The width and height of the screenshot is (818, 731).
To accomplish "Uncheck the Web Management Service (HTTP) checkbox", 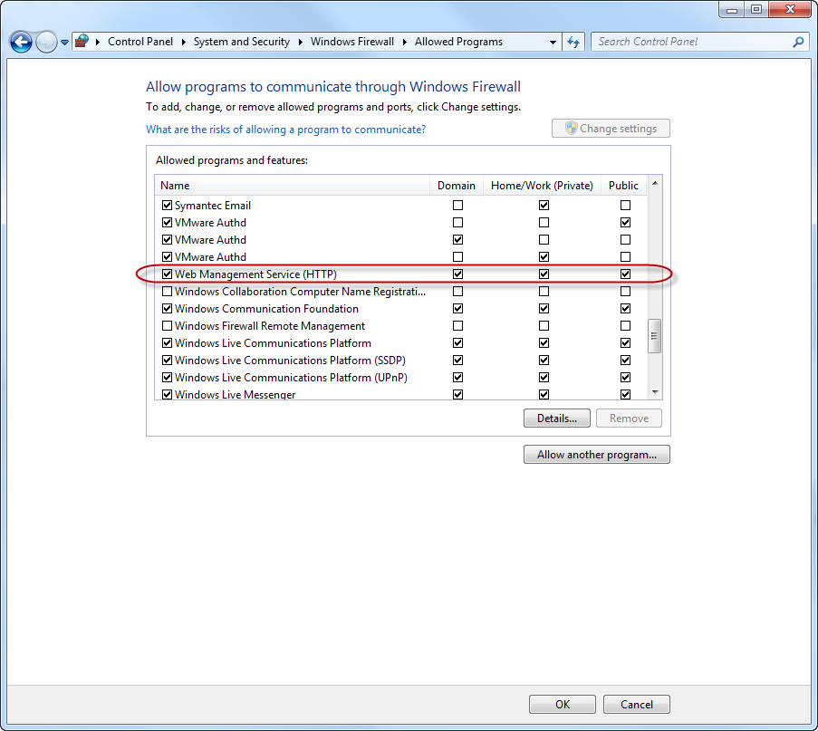I will (x=167, y=274).
